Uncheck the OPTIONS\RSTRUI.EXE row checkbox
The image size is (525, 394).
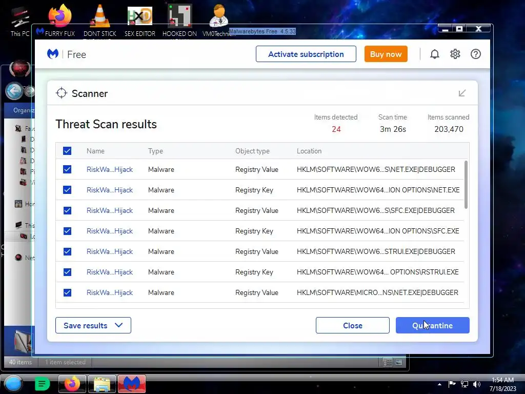point(67,272)
